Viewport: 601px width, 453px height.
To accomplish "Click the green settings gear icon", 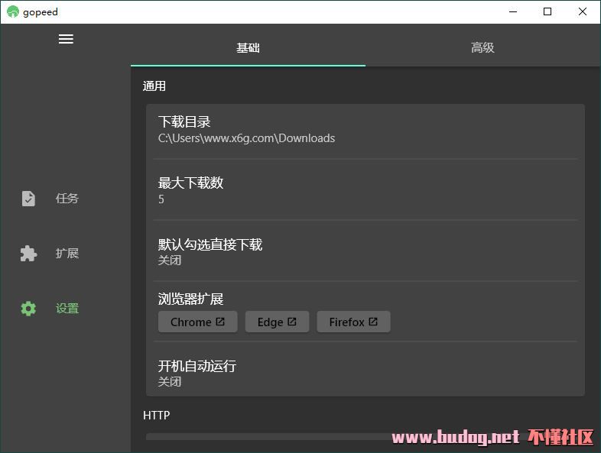I will click(x=28, y=309).
